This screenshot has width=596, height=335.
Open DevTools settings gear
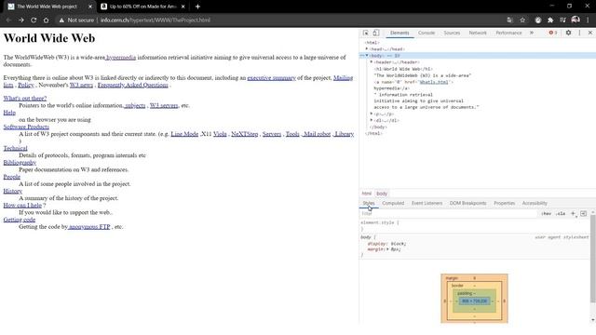(x=568, y=33)
